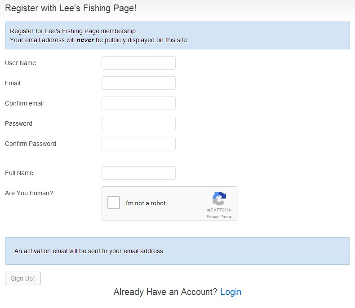
Task: Click the "Confirm email" label text
Action: [x=24, y=103]
